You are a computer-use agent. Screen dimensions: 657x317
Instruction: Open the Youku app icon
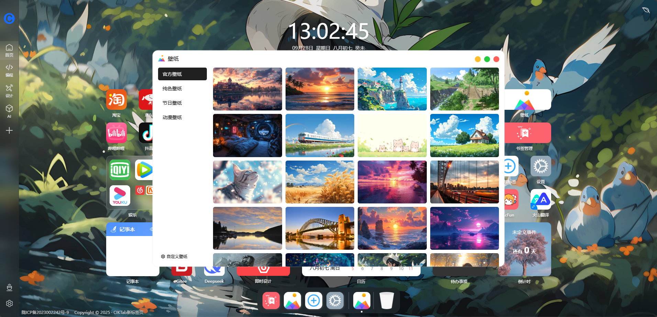120,195
